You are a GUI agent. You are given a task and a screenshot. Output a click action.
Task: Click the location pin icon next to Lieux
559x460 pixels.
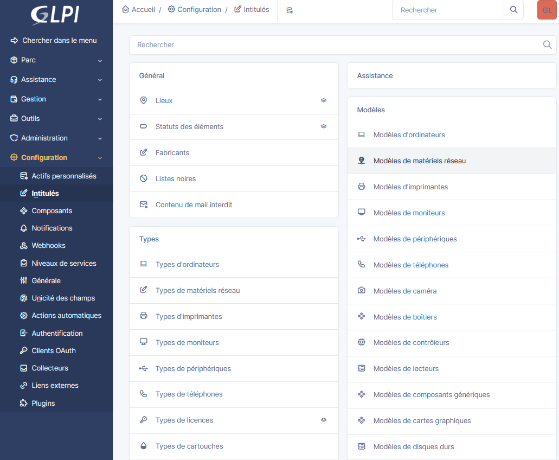click(143, 100)
